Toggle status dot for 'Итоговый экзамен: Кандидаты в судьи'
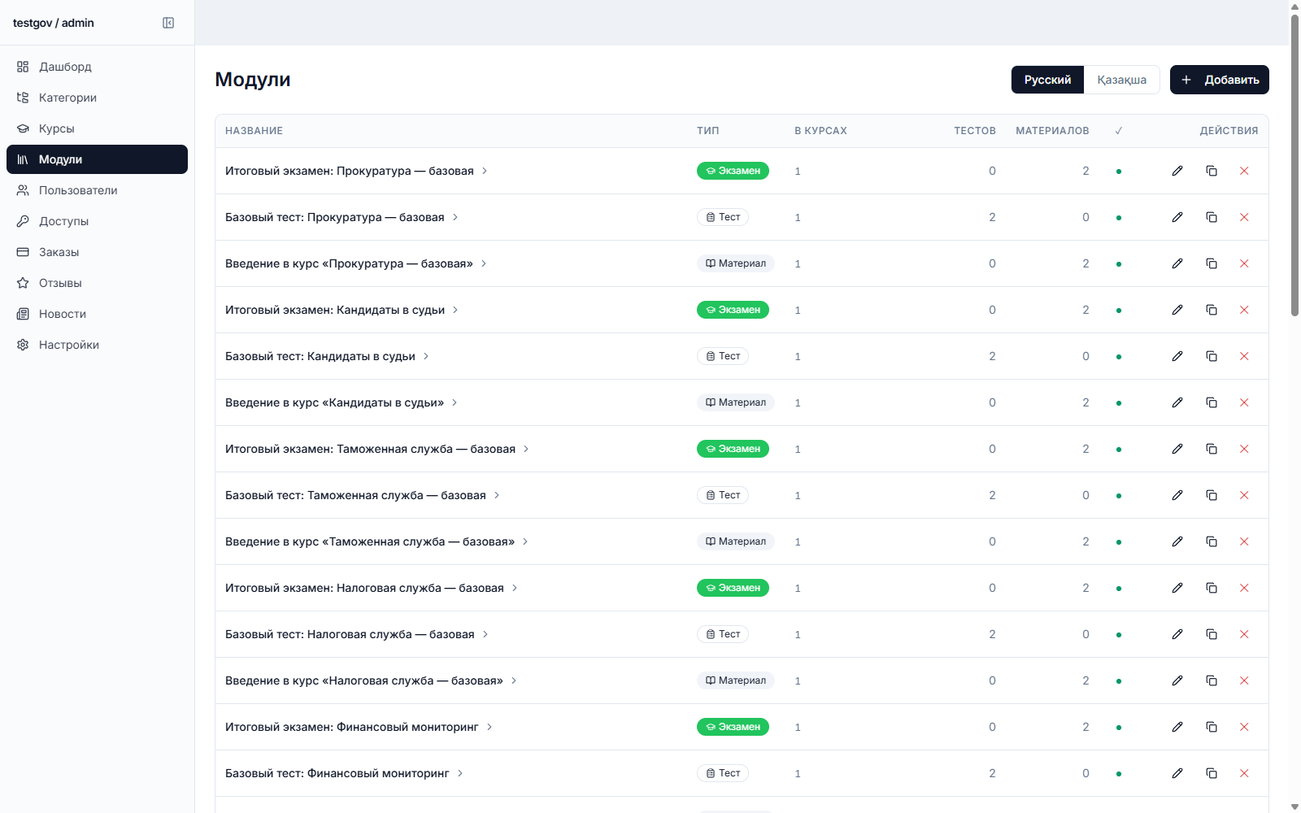This screenshot has width=1301, height=813. [1119, 311]
